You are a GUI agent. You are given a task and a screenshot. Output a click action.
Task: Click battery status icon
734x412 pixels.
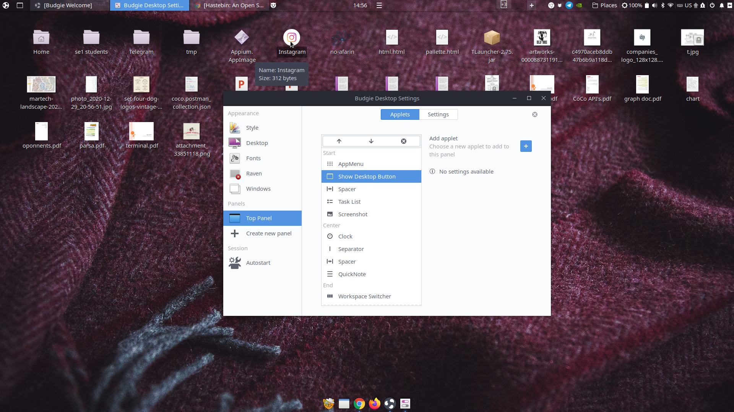click(647, 5)
